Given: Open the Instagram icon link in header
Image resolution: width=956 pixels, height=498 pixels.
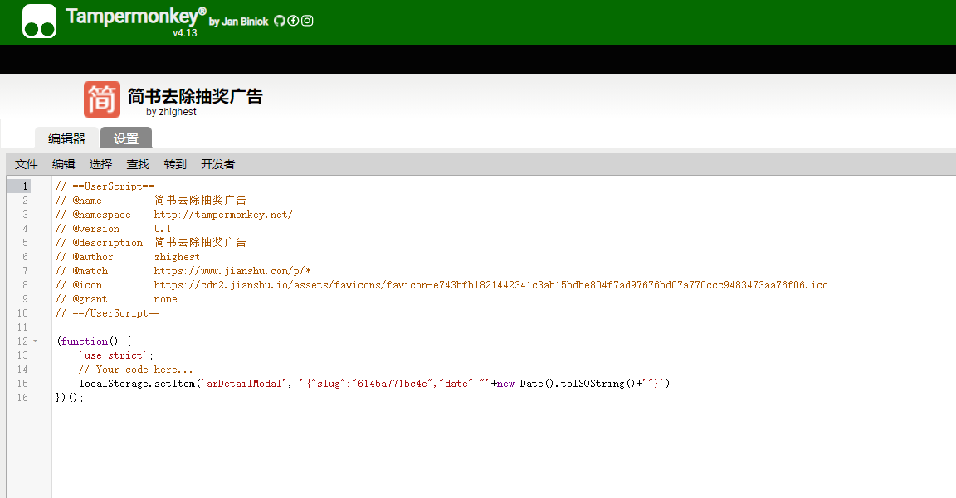Looking at the screenshot, I should 307,21.
